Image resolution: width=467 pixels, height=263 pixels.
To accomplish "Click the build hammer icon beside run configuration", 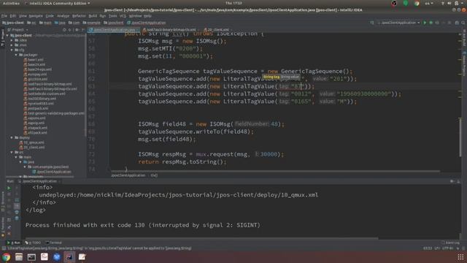I will [372, 23].
